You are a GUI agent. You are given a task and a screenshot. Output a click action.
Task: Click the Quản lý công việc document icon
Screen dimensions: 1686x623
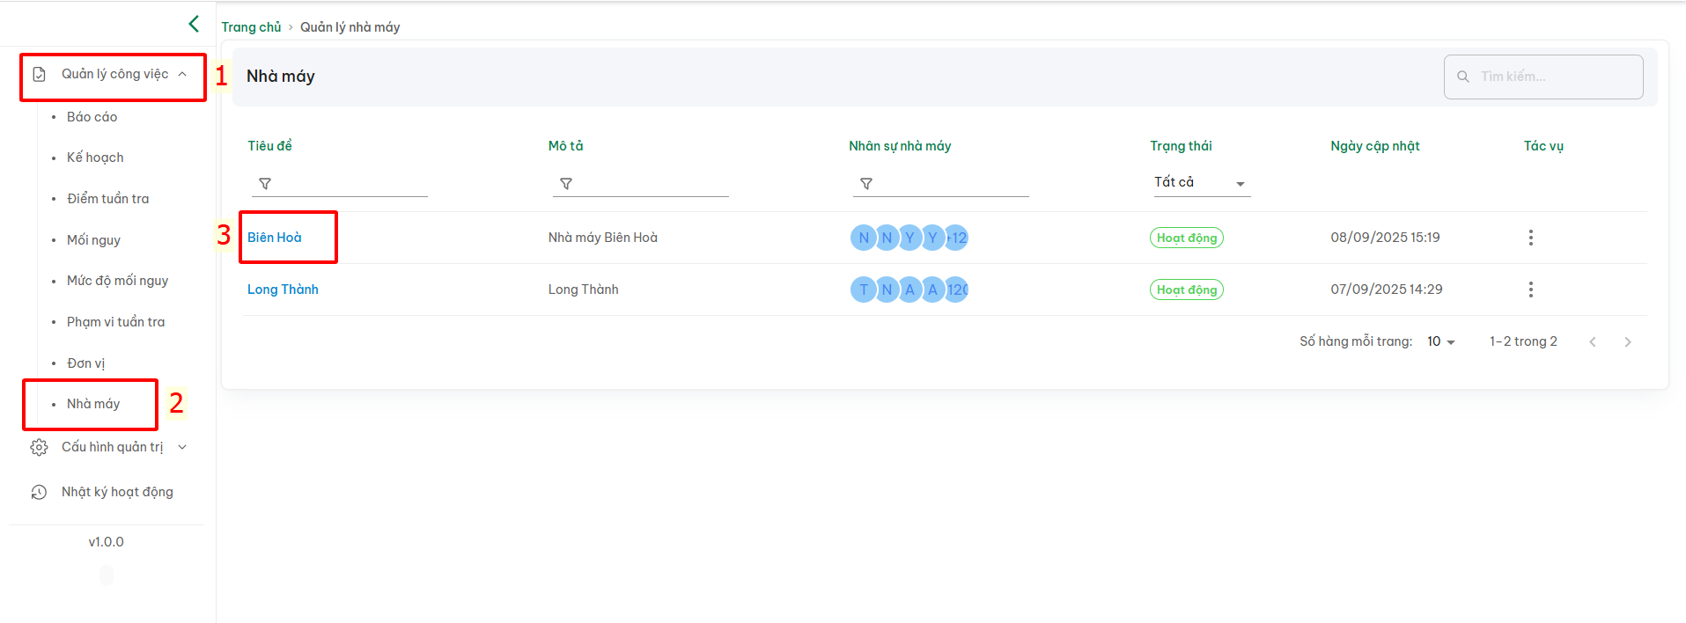pyautogui.click(x=39, y=75)
